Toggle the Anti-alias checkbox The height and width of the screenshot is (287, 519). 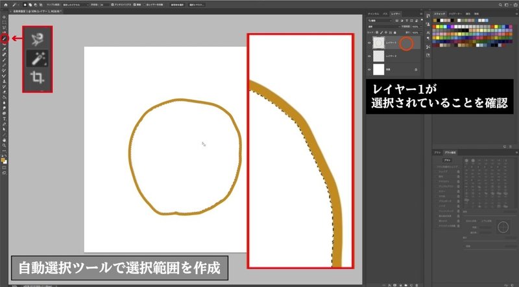[112, 5]
